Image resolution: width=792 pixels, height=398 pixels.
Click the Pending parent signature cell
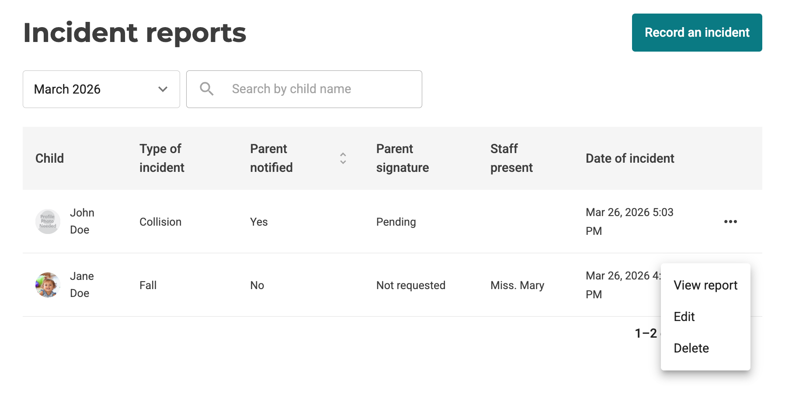click(396, 222)
